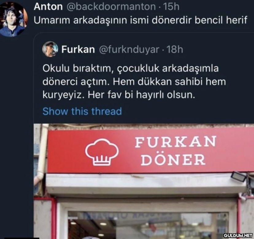This screenshot has width=254, height=239.
Task: Click the FURKAN text on the red sign
Action: [x=175, y=142]
